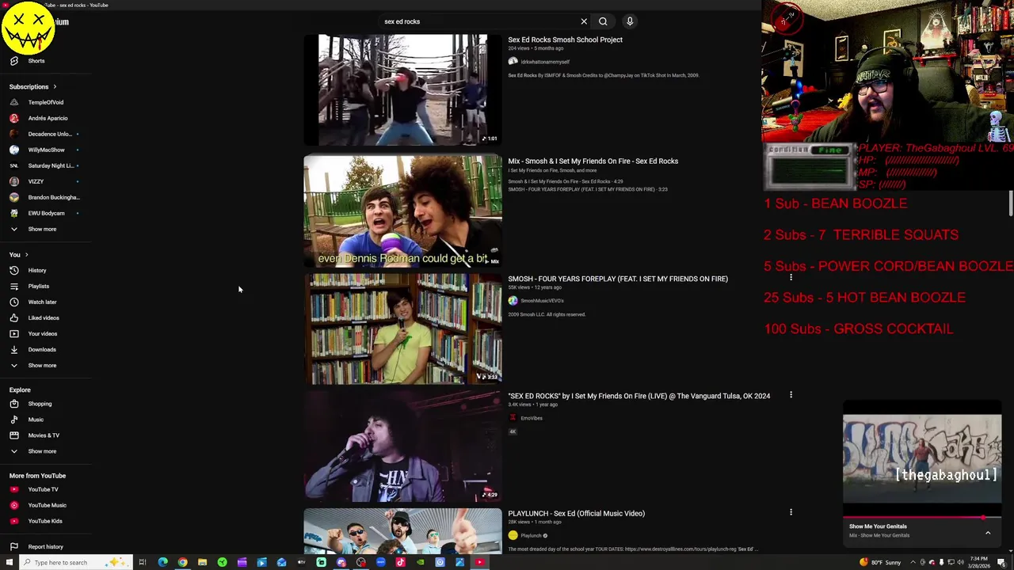Image resolution: width=1014 pixels, height=570 pixels.
Task: Expand the Explore section with Show more
Action: [42, 451]
